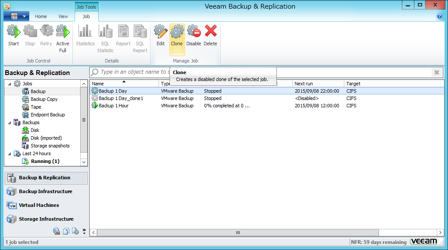Select Backup Copy in the tree
This screenshot has width=448, height=250.
[44, 99]
